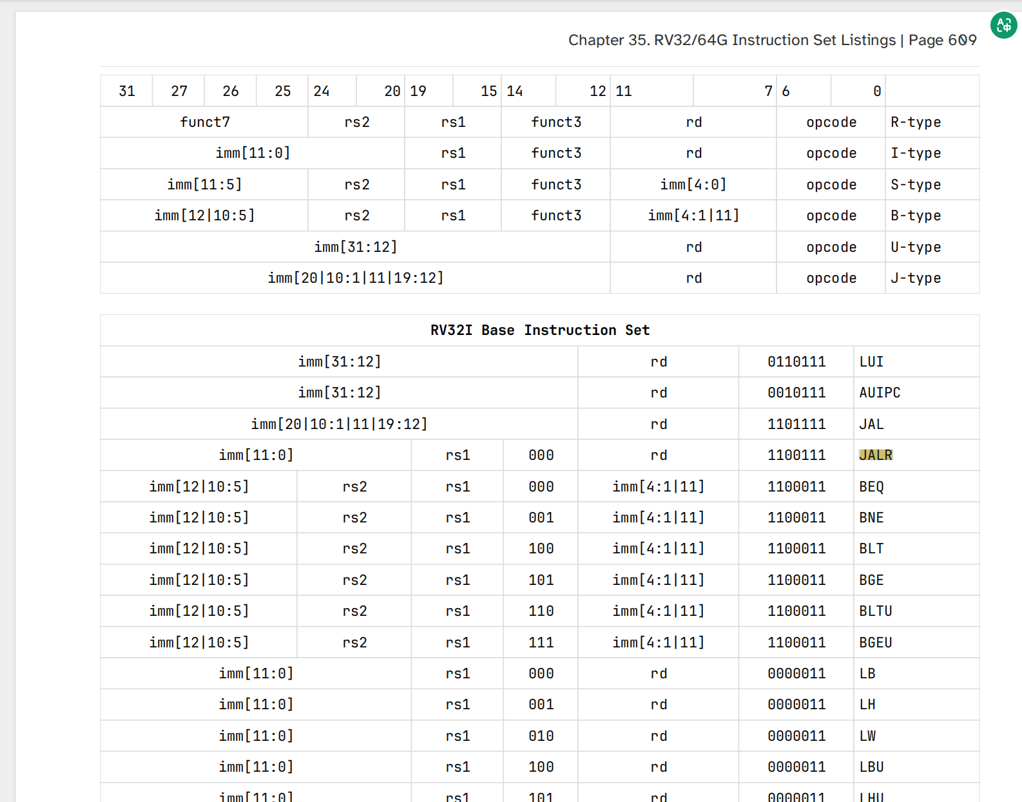
Task: Click the BGEU instruction name
Action: click(x=876, y=642)
